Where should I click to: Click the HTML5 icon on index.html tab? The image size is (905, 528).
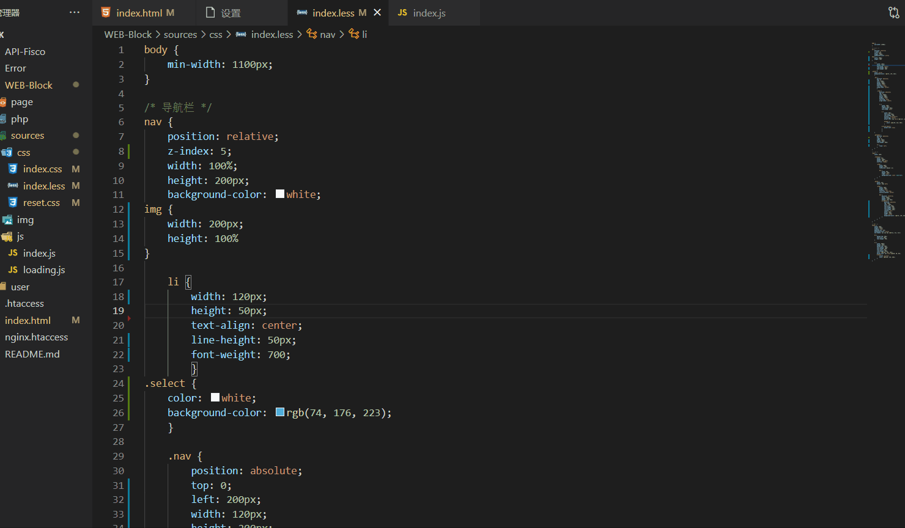point(106,12)
